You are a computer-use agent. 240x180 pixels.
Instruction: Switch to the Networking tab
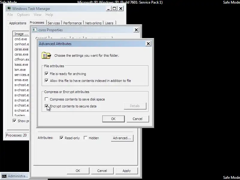[93, 23]
